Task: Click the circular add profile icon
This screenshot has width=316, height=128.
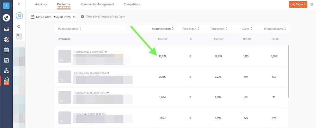Action: coord(19,15)
